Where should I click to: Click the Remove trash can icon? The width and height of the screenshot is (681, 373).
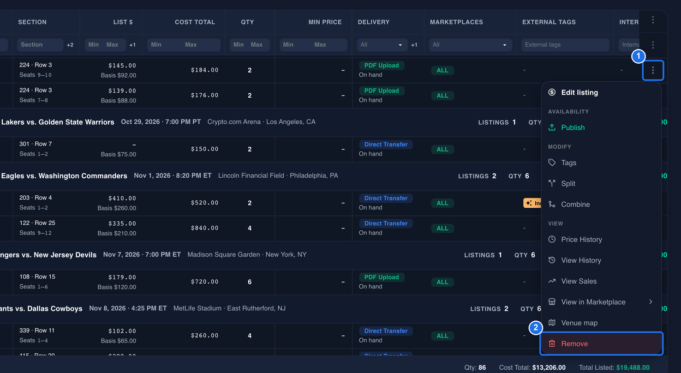(552, 344)
